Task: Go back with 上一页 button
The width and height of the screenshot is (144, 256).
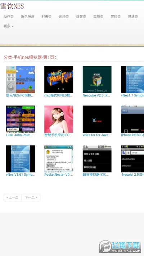Action: tap(13, 198)
